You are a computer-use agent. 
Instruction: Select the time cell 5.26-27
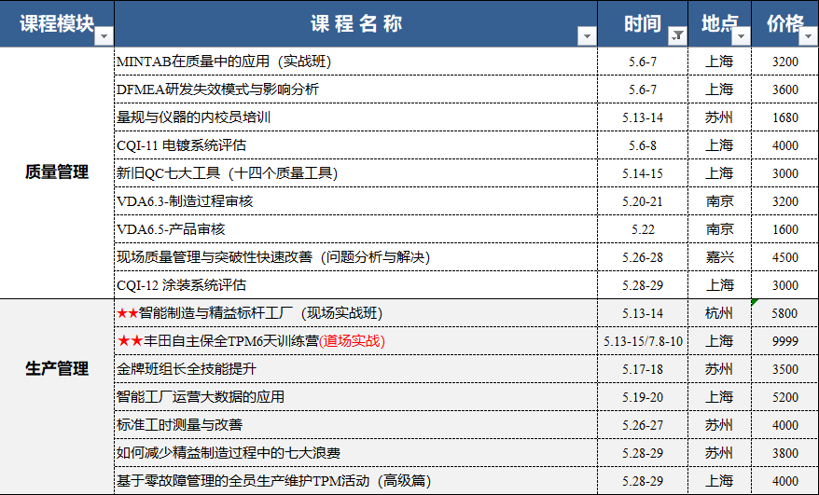(643, 425)
